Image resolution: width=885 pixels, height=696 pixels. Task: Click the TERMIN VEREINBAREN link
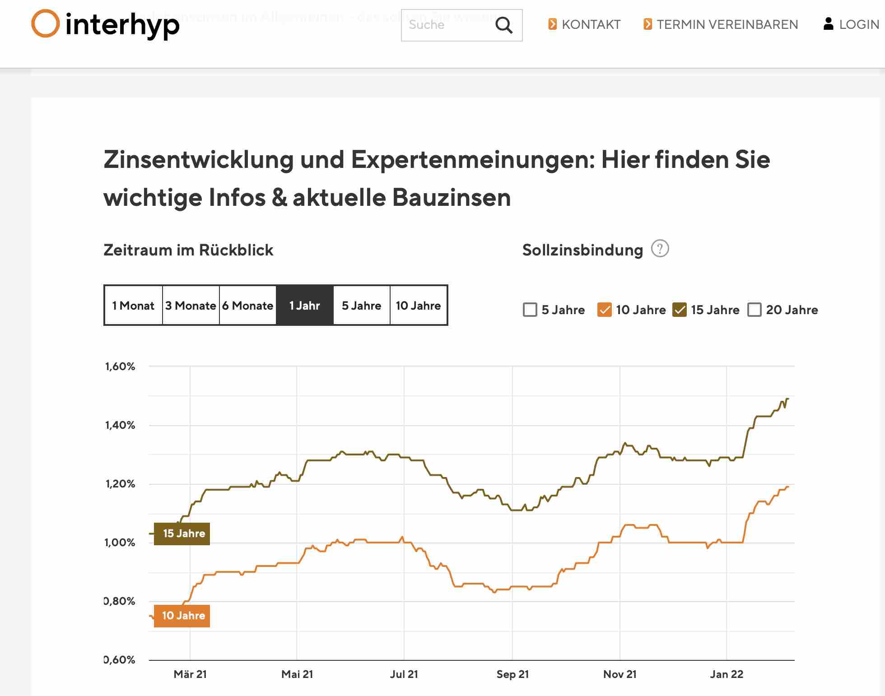point(727,24)
